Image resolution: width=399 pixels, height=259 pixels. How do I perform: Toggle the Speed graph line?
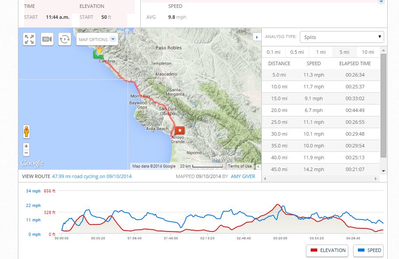[368, 250]
